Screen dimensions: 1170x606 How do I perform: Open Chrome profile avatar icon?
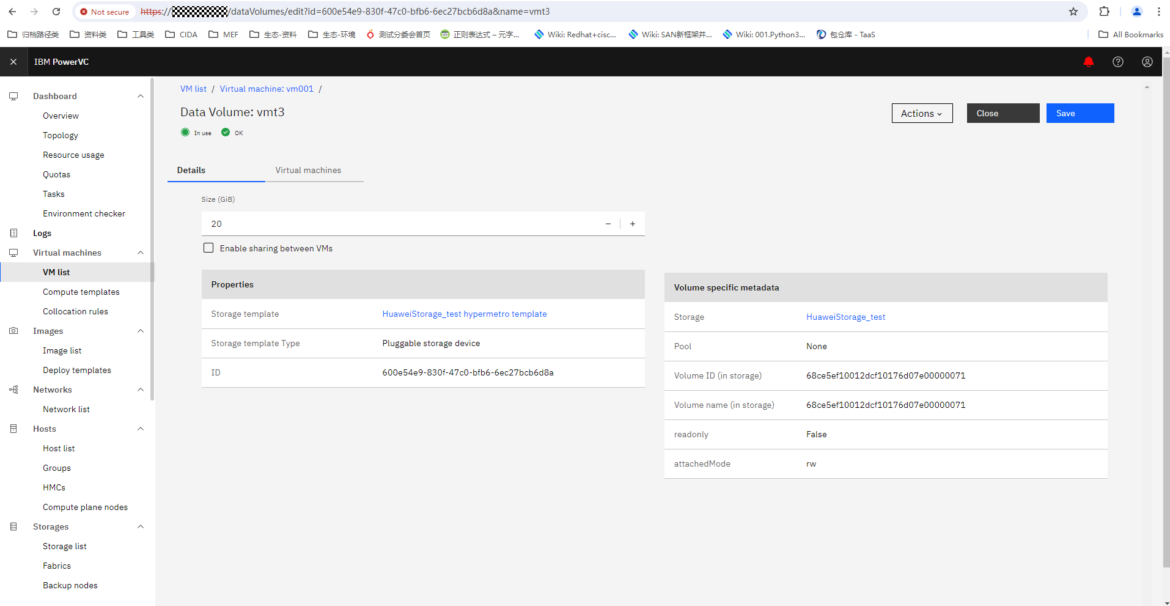pos(1137,12)
